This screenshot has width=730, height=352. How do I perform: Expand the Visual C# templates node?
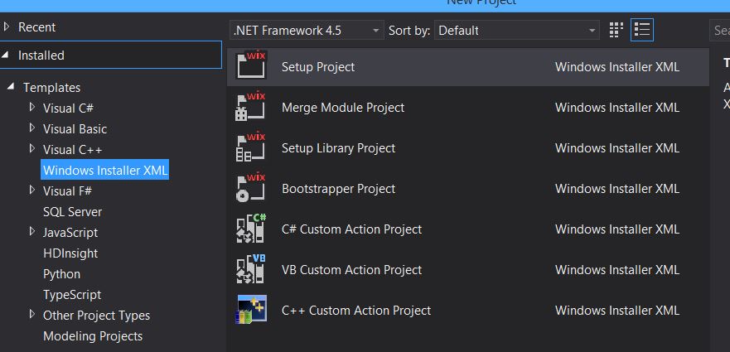pos(32,108)
